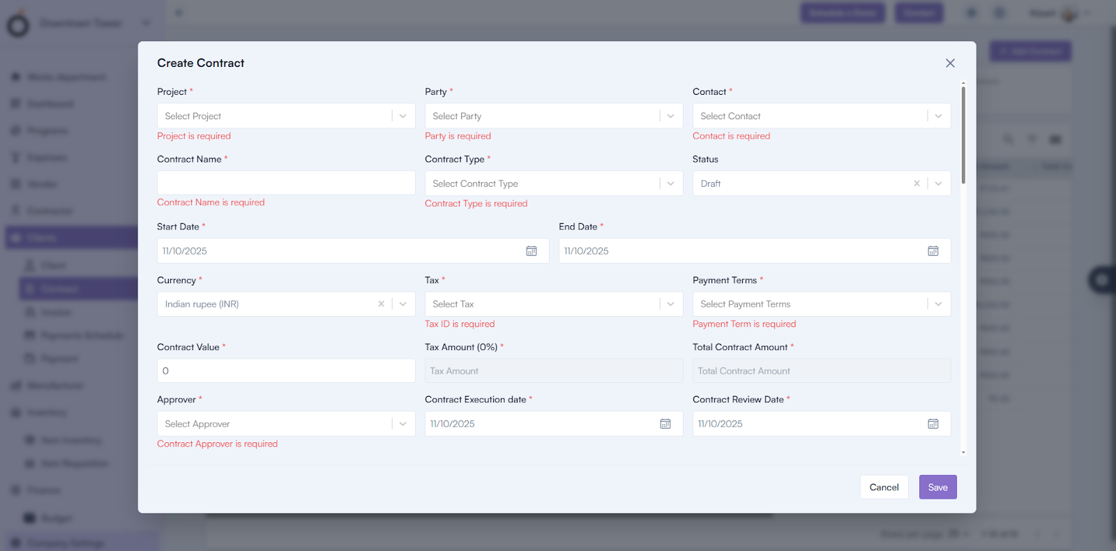Image resolution: width=1116 pixels, height=551 pixels.
Task: Open the Select Payment Terms dropdown
Action: (938, 304)
